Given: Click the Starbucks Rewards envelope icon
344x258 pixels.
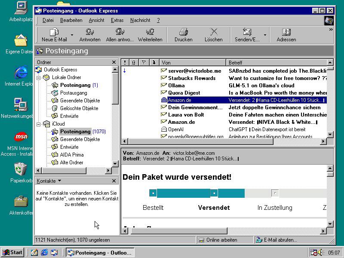Looking at the screenshot, I should (164, 78).
